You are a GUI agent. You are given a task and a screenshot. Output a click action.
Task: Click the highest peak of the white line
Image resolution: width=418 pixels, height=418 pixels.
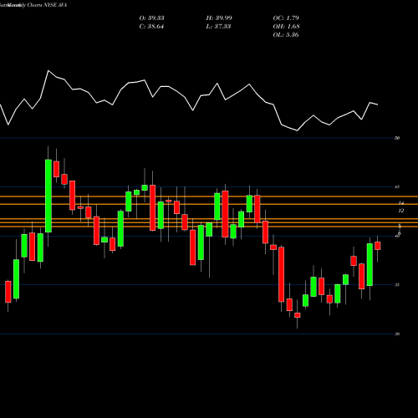click(x=48, y=71)
